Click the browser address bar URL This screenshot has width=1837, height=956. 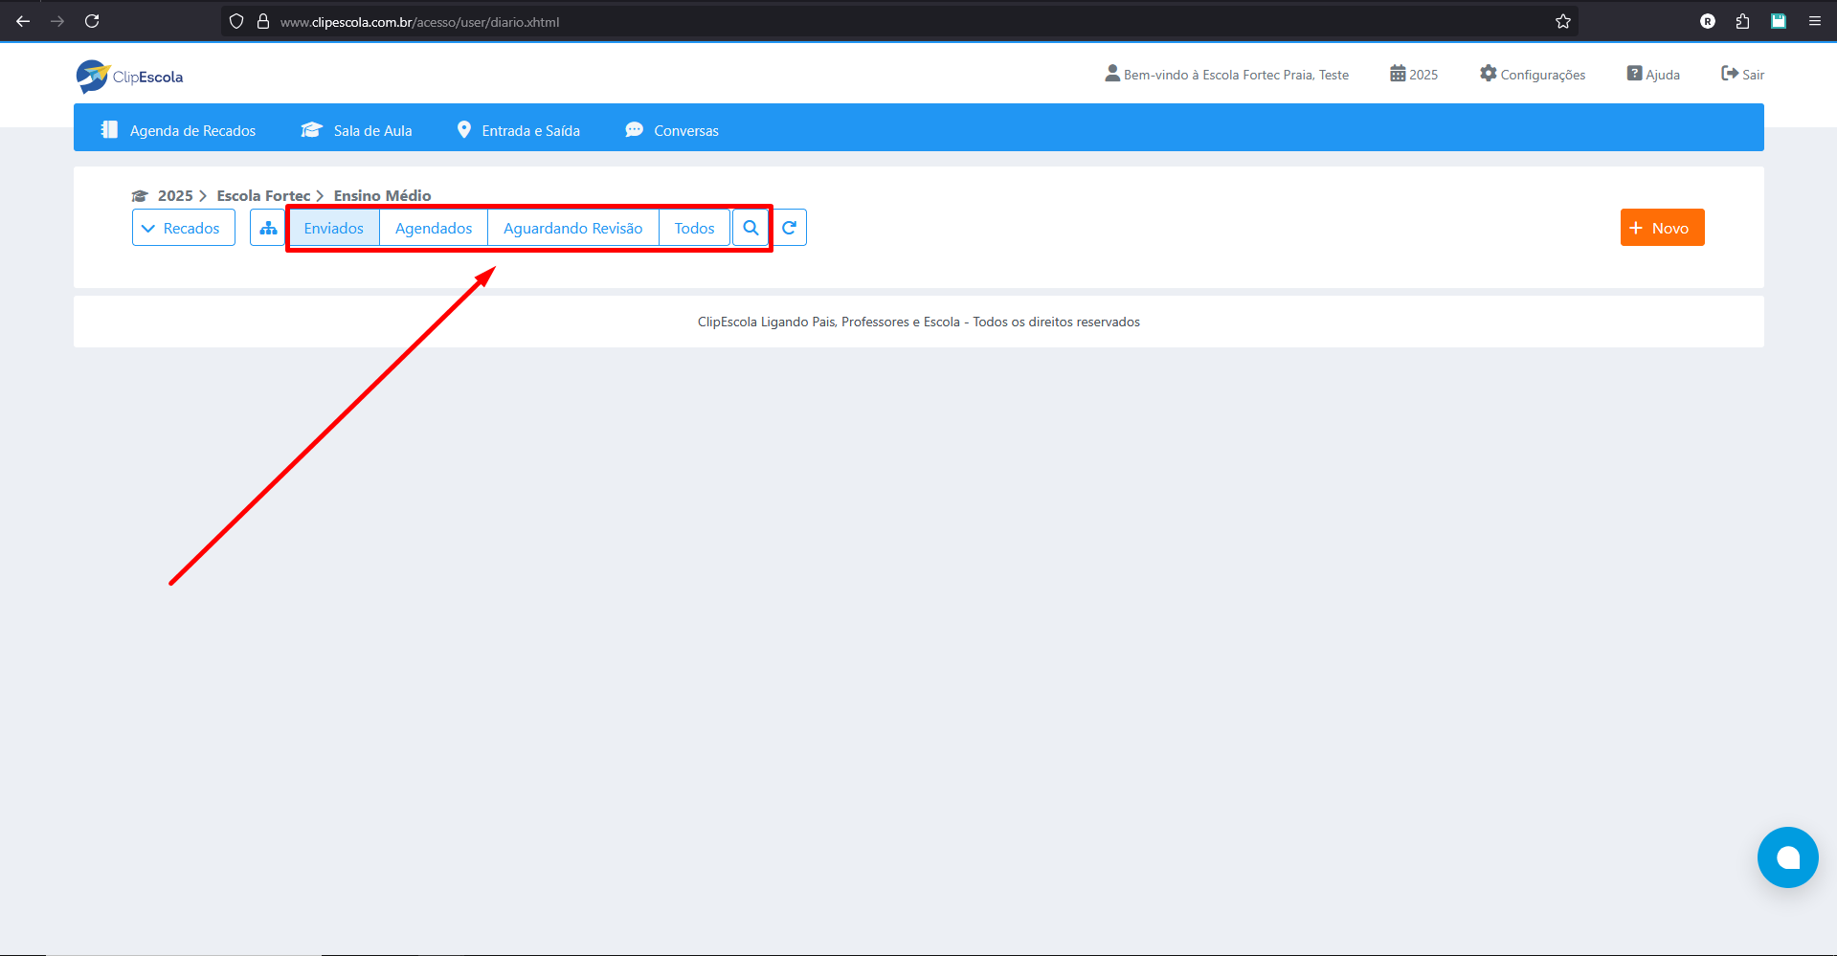419,21
